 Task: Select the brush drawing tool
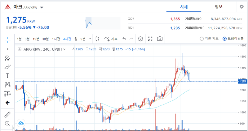[7, 67]
